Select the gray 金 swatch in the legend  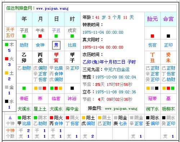pyautogui.click(x=6, y=87)
